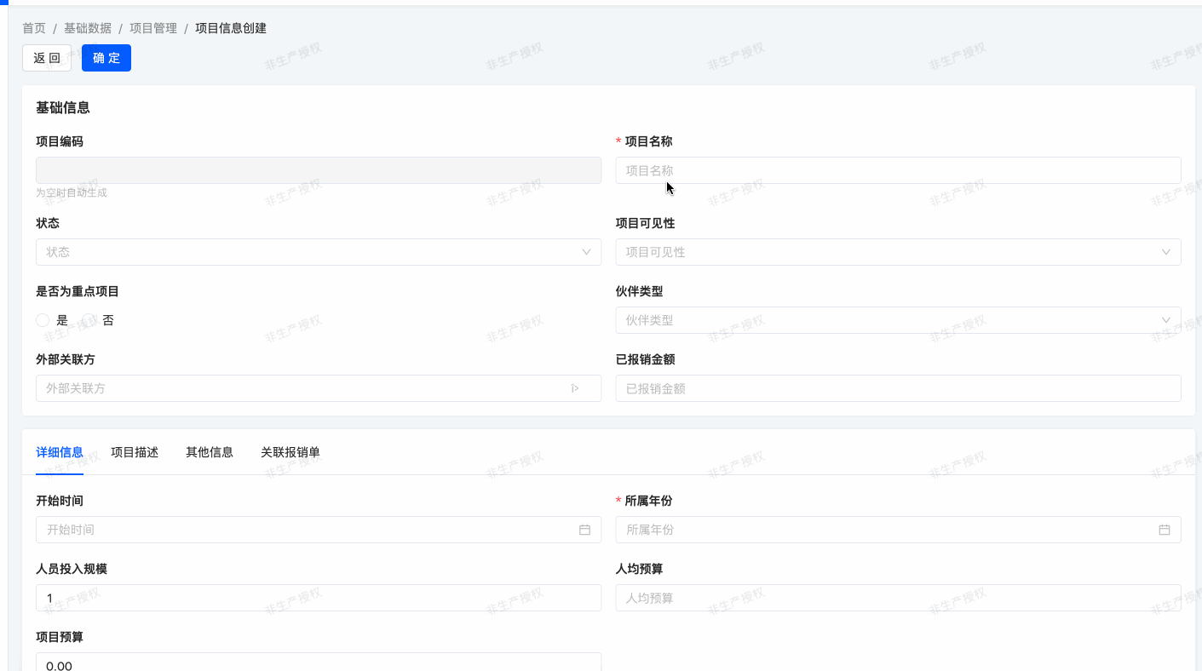This screenshot has height=671, width=1202.
Task: Go to the 关联报销单 tab
Action: coord(290,452)
